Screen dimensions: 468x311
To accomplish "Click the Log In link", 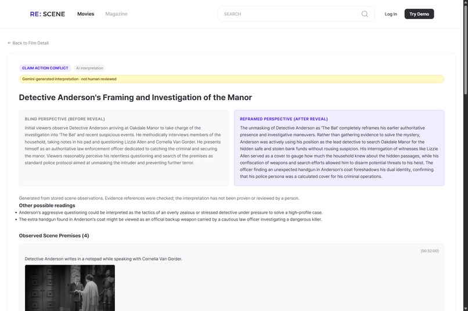I will (x=391, y=14).
